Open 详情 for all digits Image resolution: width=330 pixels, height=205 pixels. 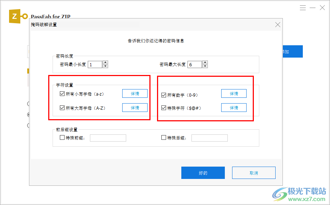(x=234, y=93)
